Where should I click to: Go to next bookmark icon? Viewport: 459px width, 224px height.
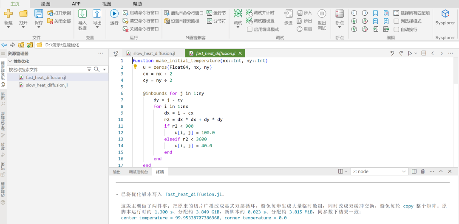point(386,21)
